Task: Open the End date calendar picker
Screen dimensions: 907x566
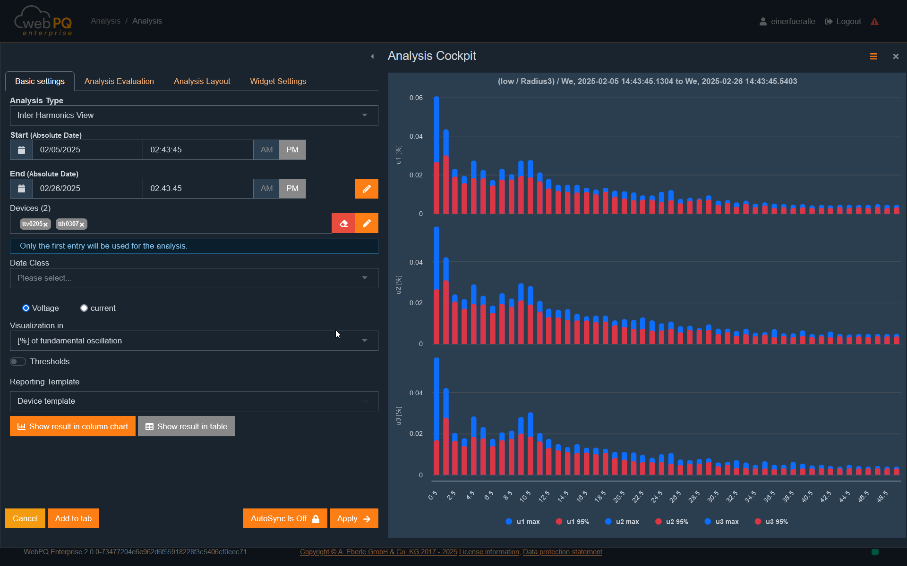Action: coord(21,188)
